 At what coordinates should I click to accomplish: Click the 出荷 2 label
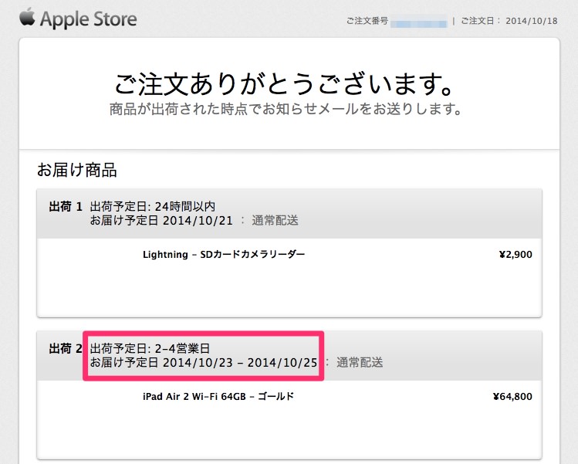coord(66,348)
